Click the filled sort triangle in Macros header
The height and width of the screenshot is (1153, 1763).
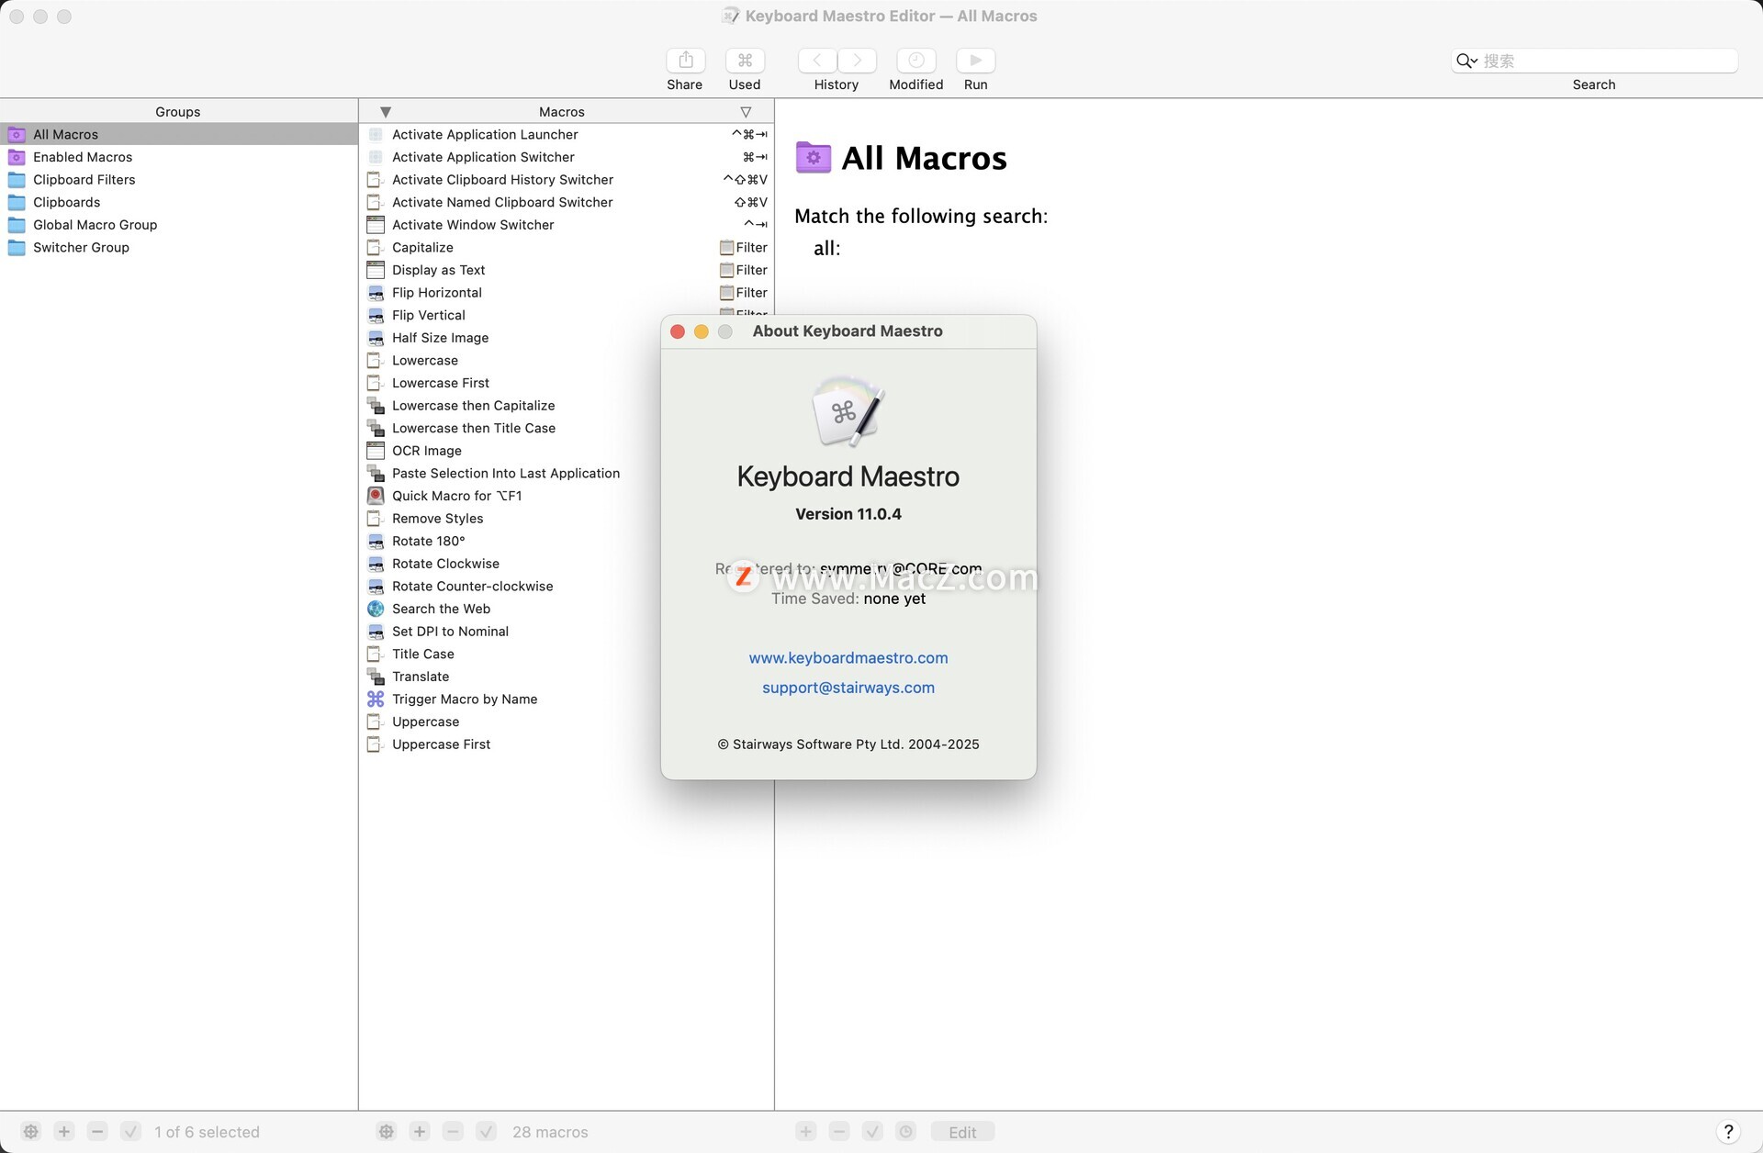[x=386, y=112]
